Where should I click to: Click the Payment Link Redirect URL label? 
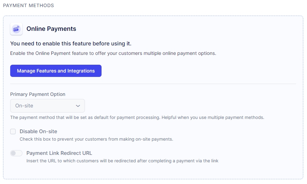pos(59,153)
